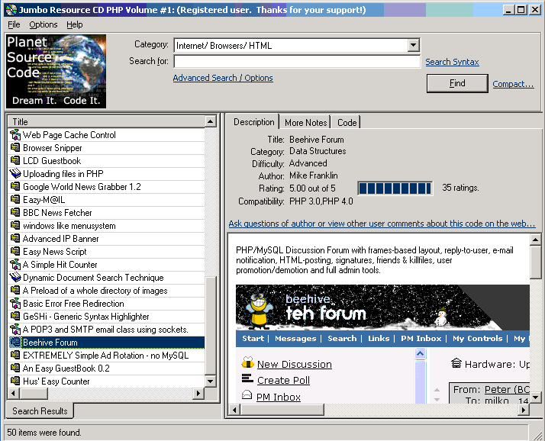The height and width of the screenshot is (441, 545).
Task: Click the Title column header
Action: [106, 121]
